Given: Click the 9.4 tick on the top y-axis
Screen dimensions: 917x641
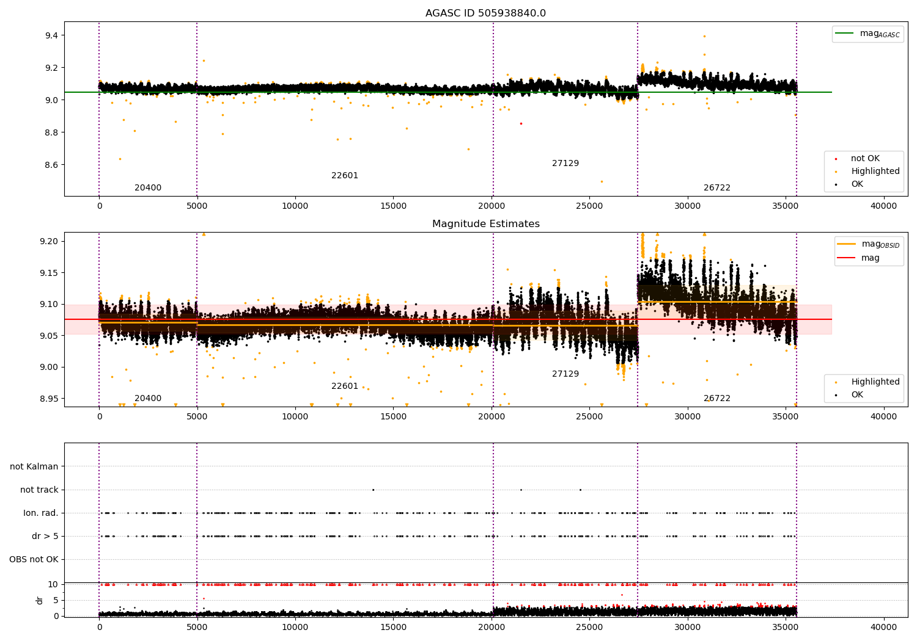Looking at the screenshot, I should (51, 35).
